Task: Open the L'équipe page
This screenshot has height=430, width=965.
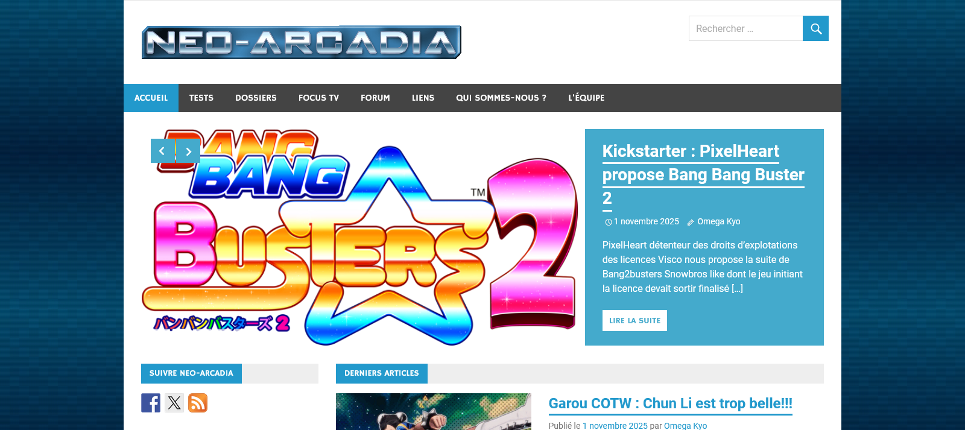Action: [586, 98]
